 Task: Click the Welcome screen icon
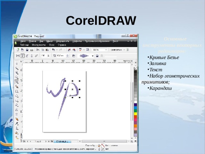pos(87,50)
